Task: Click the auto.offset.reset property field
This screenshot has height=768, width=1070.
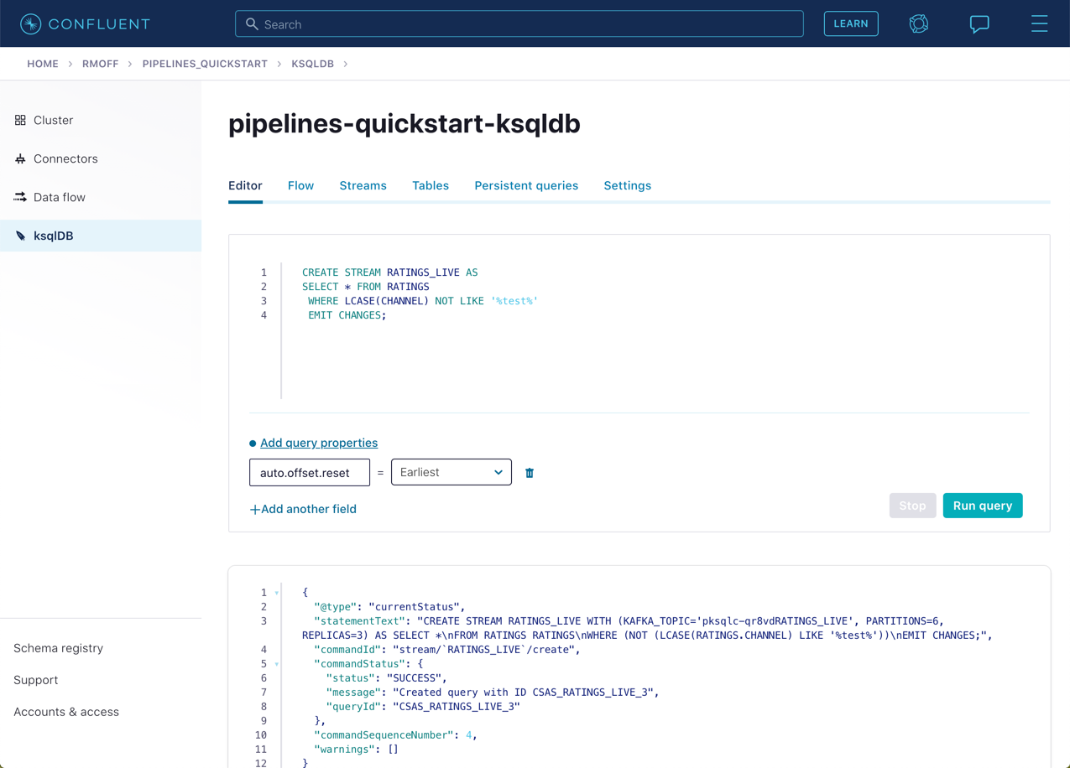Action: pos(310,472)
